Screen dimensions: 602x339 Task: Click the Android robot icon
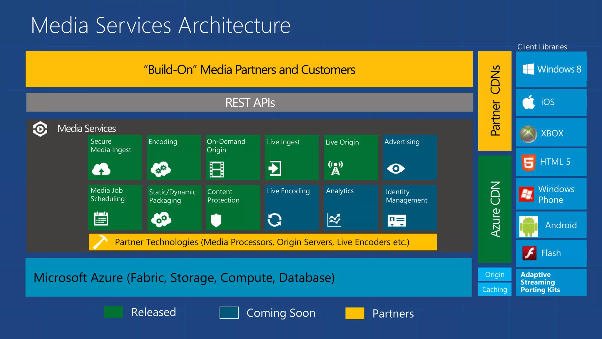[x=529, y=226]
